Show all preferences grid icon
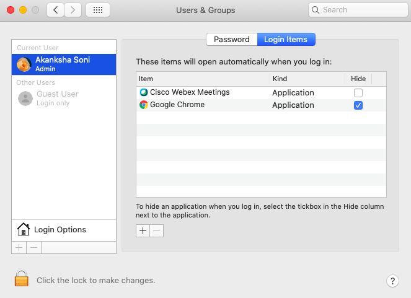This screenshot has height=298, width=411. 98,10
